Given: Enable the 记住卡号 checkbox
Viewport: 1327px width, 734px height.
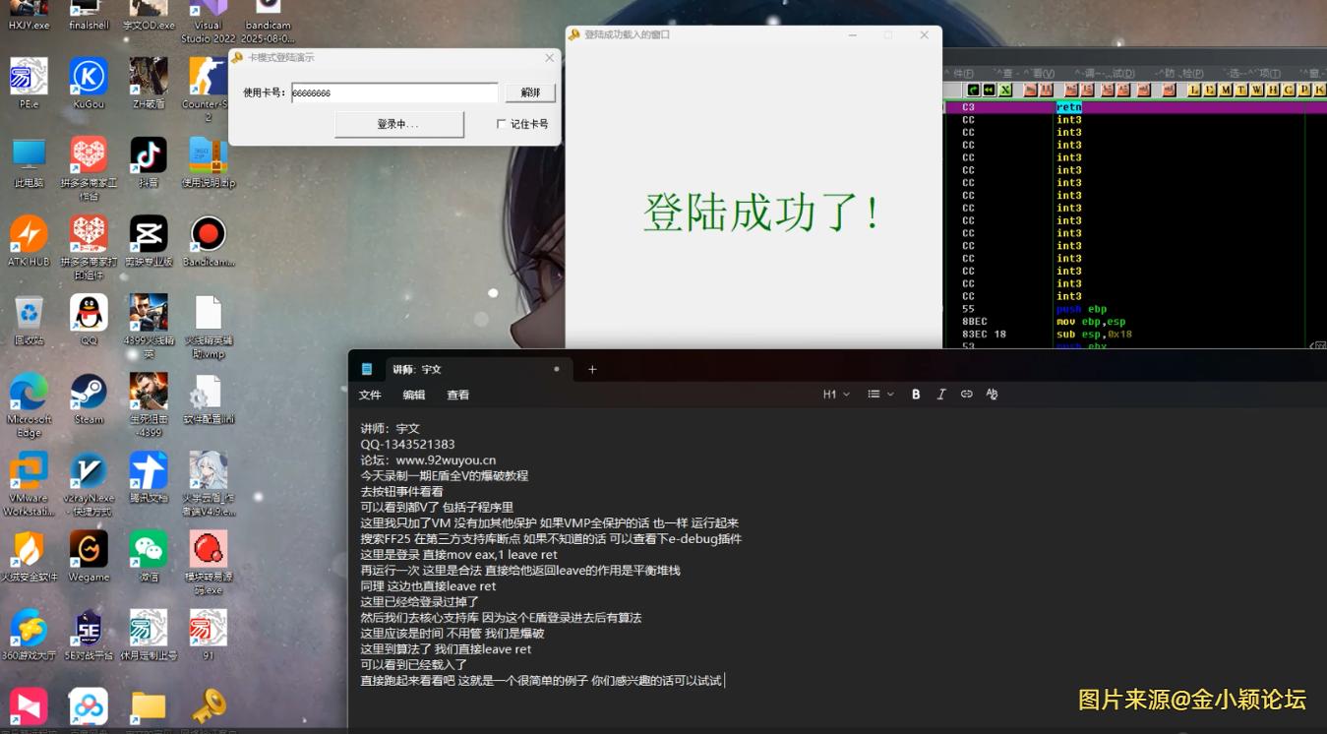Looking at the screenshot, I should [502, 124].
